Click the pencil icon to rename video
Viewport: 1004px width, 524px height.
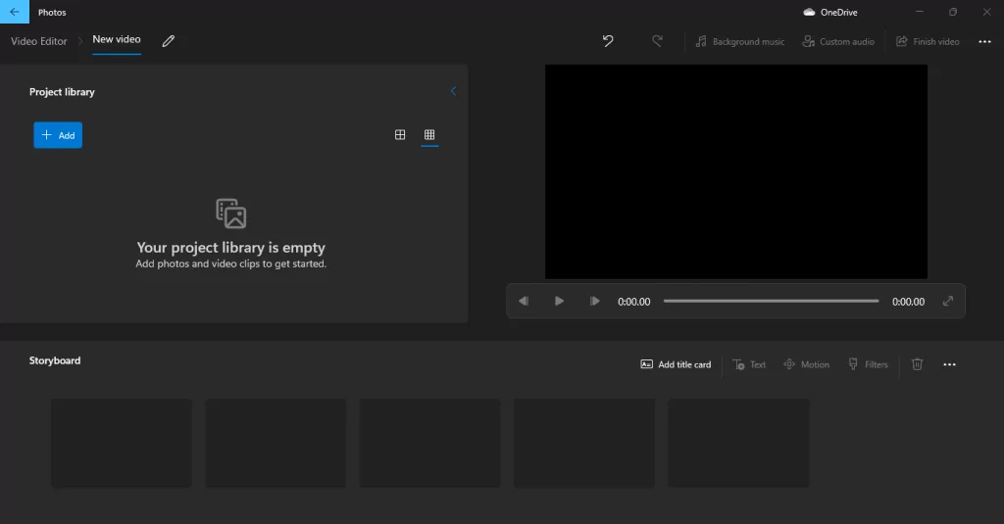pos(169,41)
